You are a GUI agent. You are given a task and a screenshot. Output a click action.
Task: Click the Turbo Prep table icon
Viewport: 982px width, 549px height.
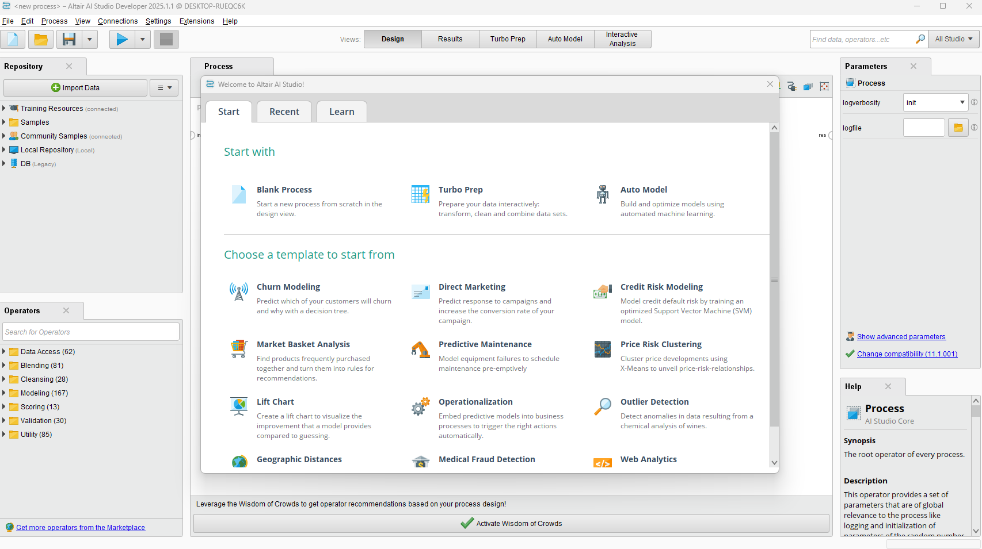tap(421, 194)
